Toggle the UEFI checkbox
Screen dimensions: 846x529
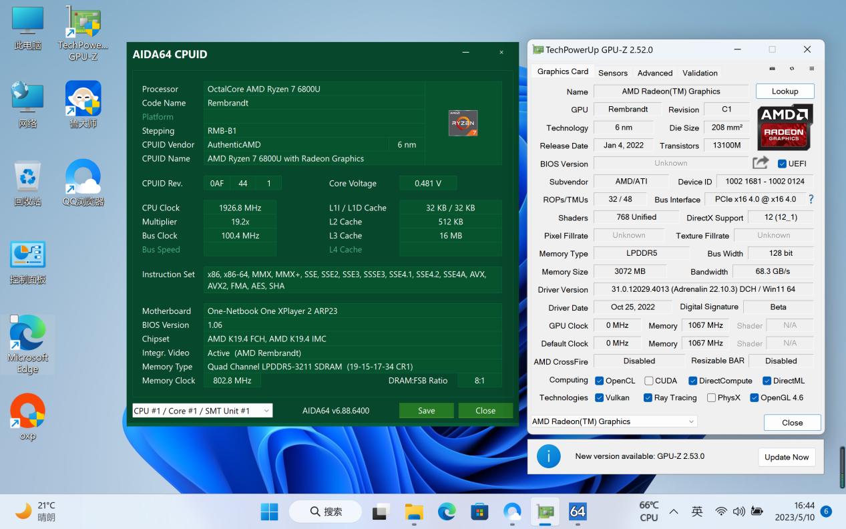pos(782,164)
